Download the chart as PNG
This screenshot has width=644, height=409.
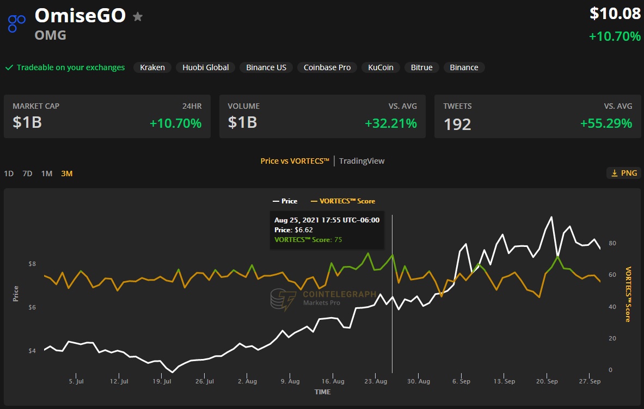point(624,173)
